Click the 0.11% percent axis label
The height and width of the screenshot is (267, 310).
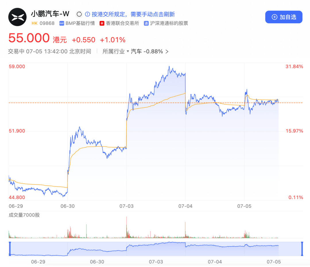click(296, 197)
